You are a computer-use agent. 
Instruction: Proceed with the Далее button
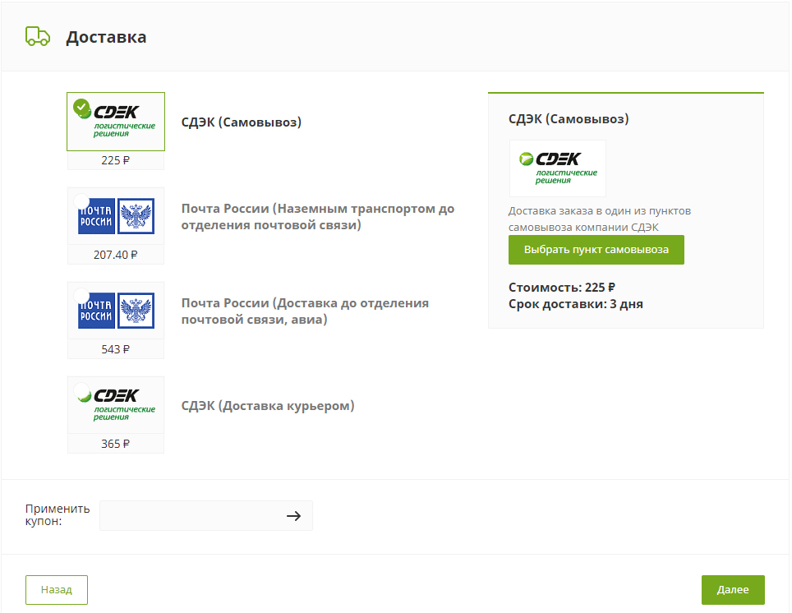click(x=733, y=590)
